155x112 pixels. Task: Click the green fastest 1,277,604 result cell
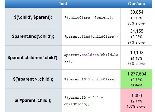point(137,79)
